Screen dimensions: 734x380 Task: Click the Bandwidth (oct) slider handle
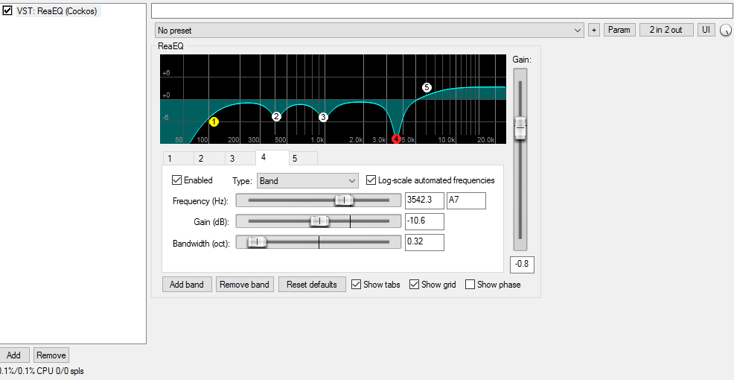click(257, 241)
